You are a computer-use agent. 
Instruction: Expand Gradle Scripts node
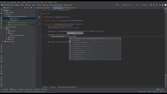[3, 42]
